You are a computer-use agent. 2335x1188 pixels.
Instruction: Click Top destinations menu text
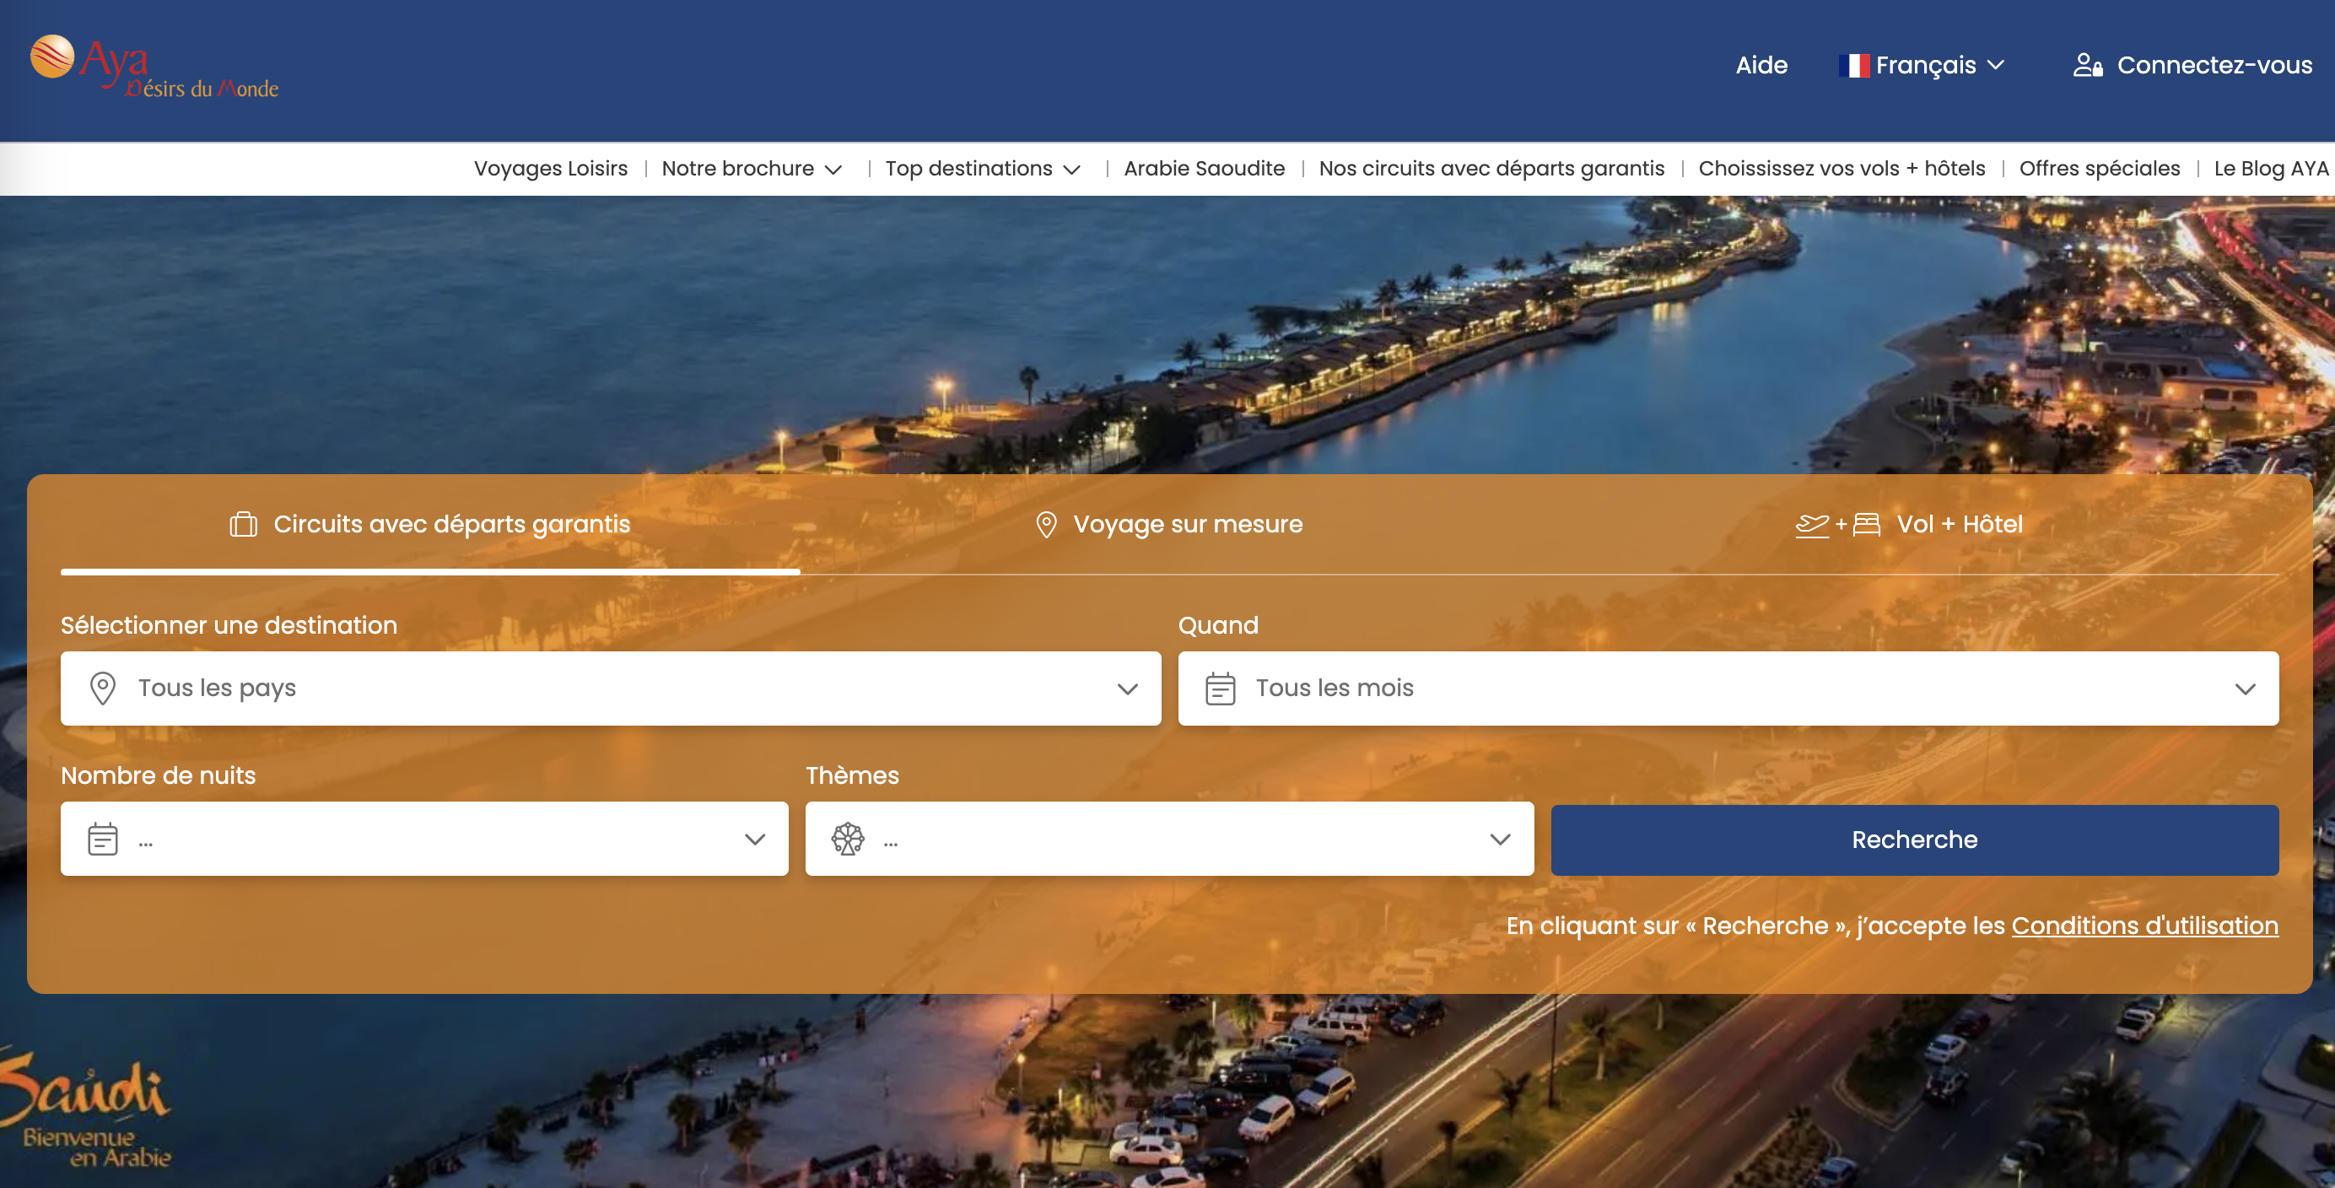tap(969, 169)
